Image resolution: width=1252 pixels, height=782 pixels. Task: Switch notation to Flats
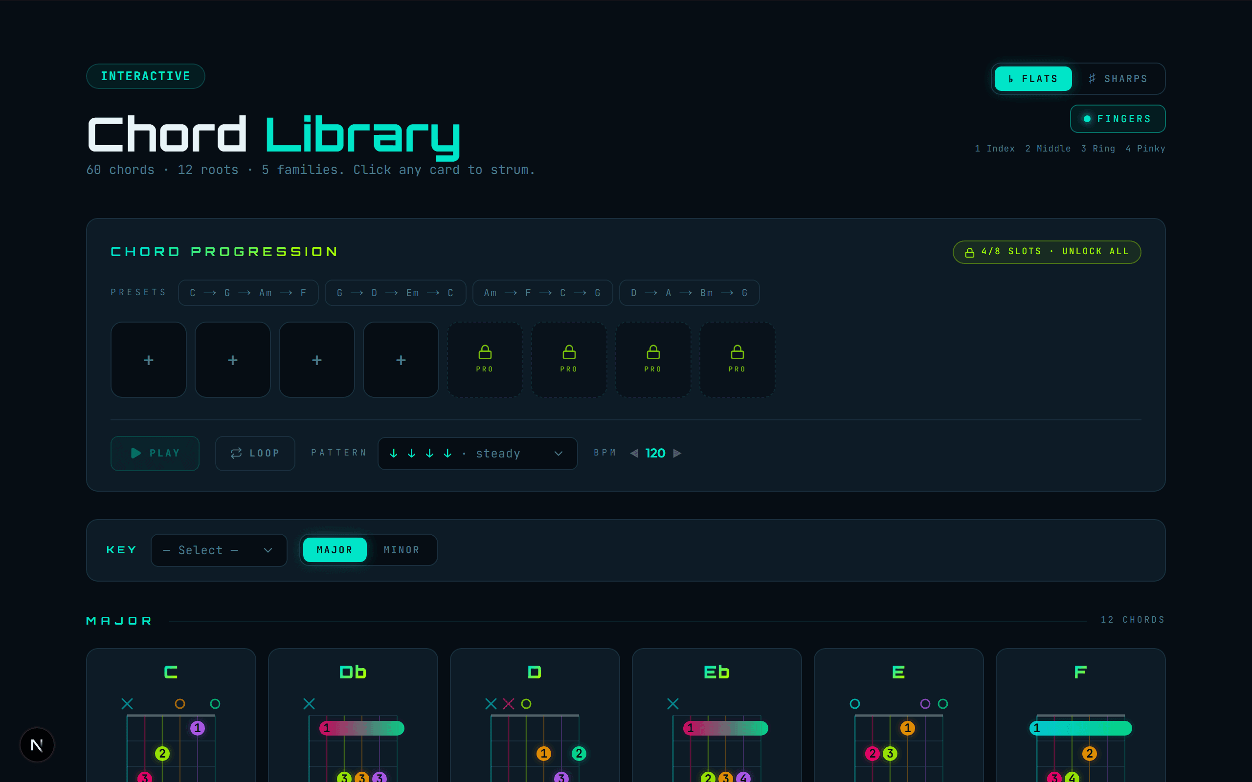tap(1032, 79)
